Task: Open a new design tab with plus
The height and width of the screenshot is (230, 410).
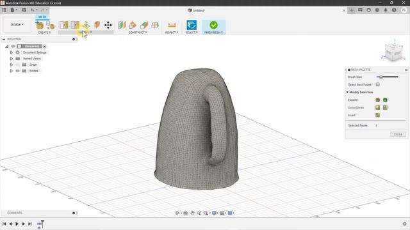Action: (x=352, y=10)
